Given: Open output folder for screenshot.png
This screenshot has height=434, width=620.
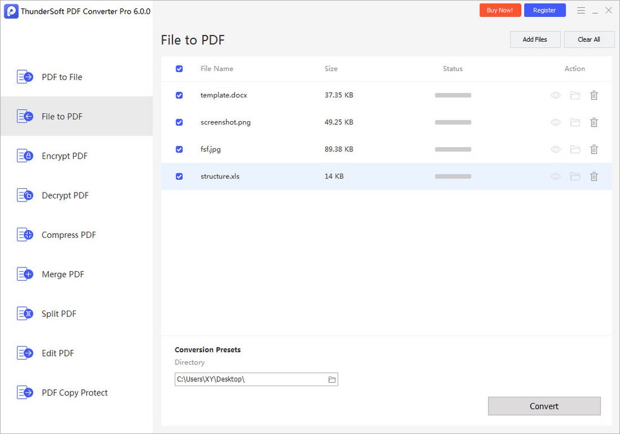Looking at the screenshot, I should 575,122.
